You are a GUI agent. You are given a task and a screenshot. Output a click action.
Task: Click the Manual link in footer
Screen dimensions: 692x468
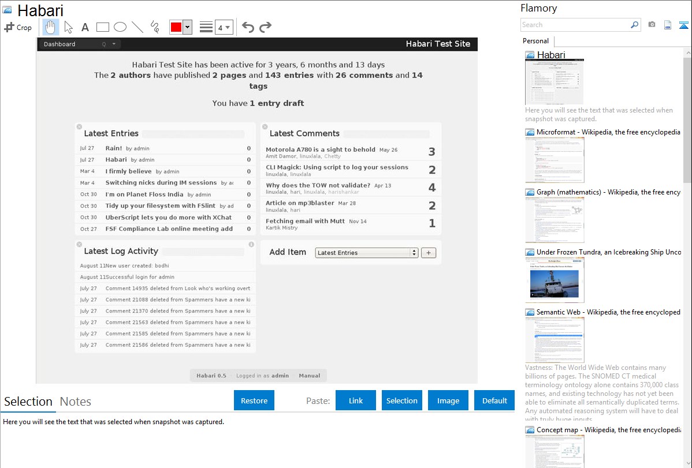click(x=310, y=376)
